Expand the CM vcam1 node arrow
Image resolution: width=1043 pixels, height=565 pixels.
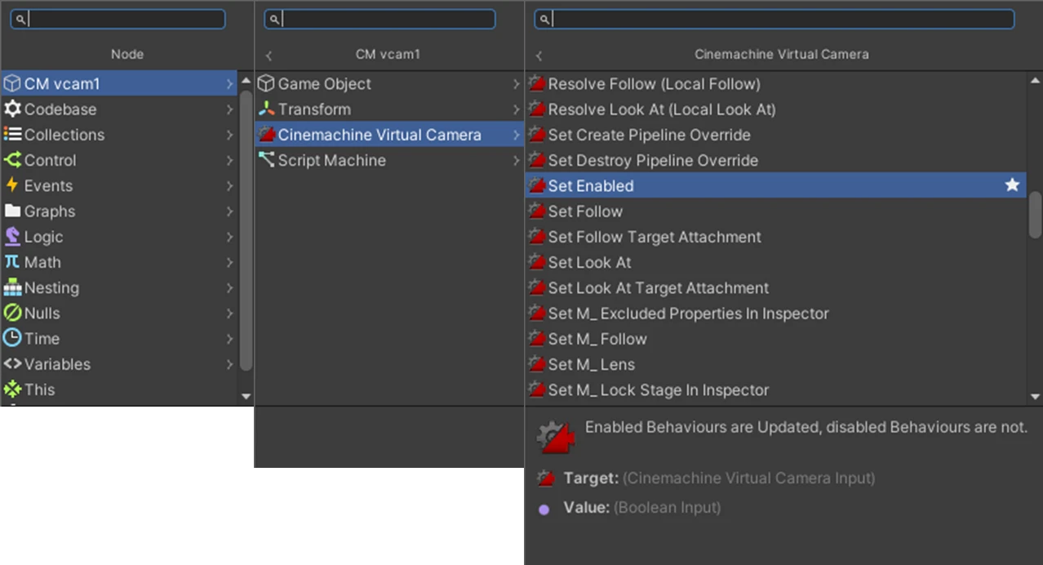tap(229, 83)
